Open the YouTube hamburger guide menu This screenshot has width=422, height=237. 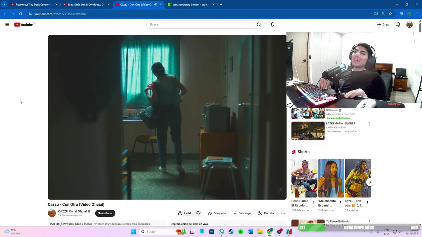[x=7, y=25]
